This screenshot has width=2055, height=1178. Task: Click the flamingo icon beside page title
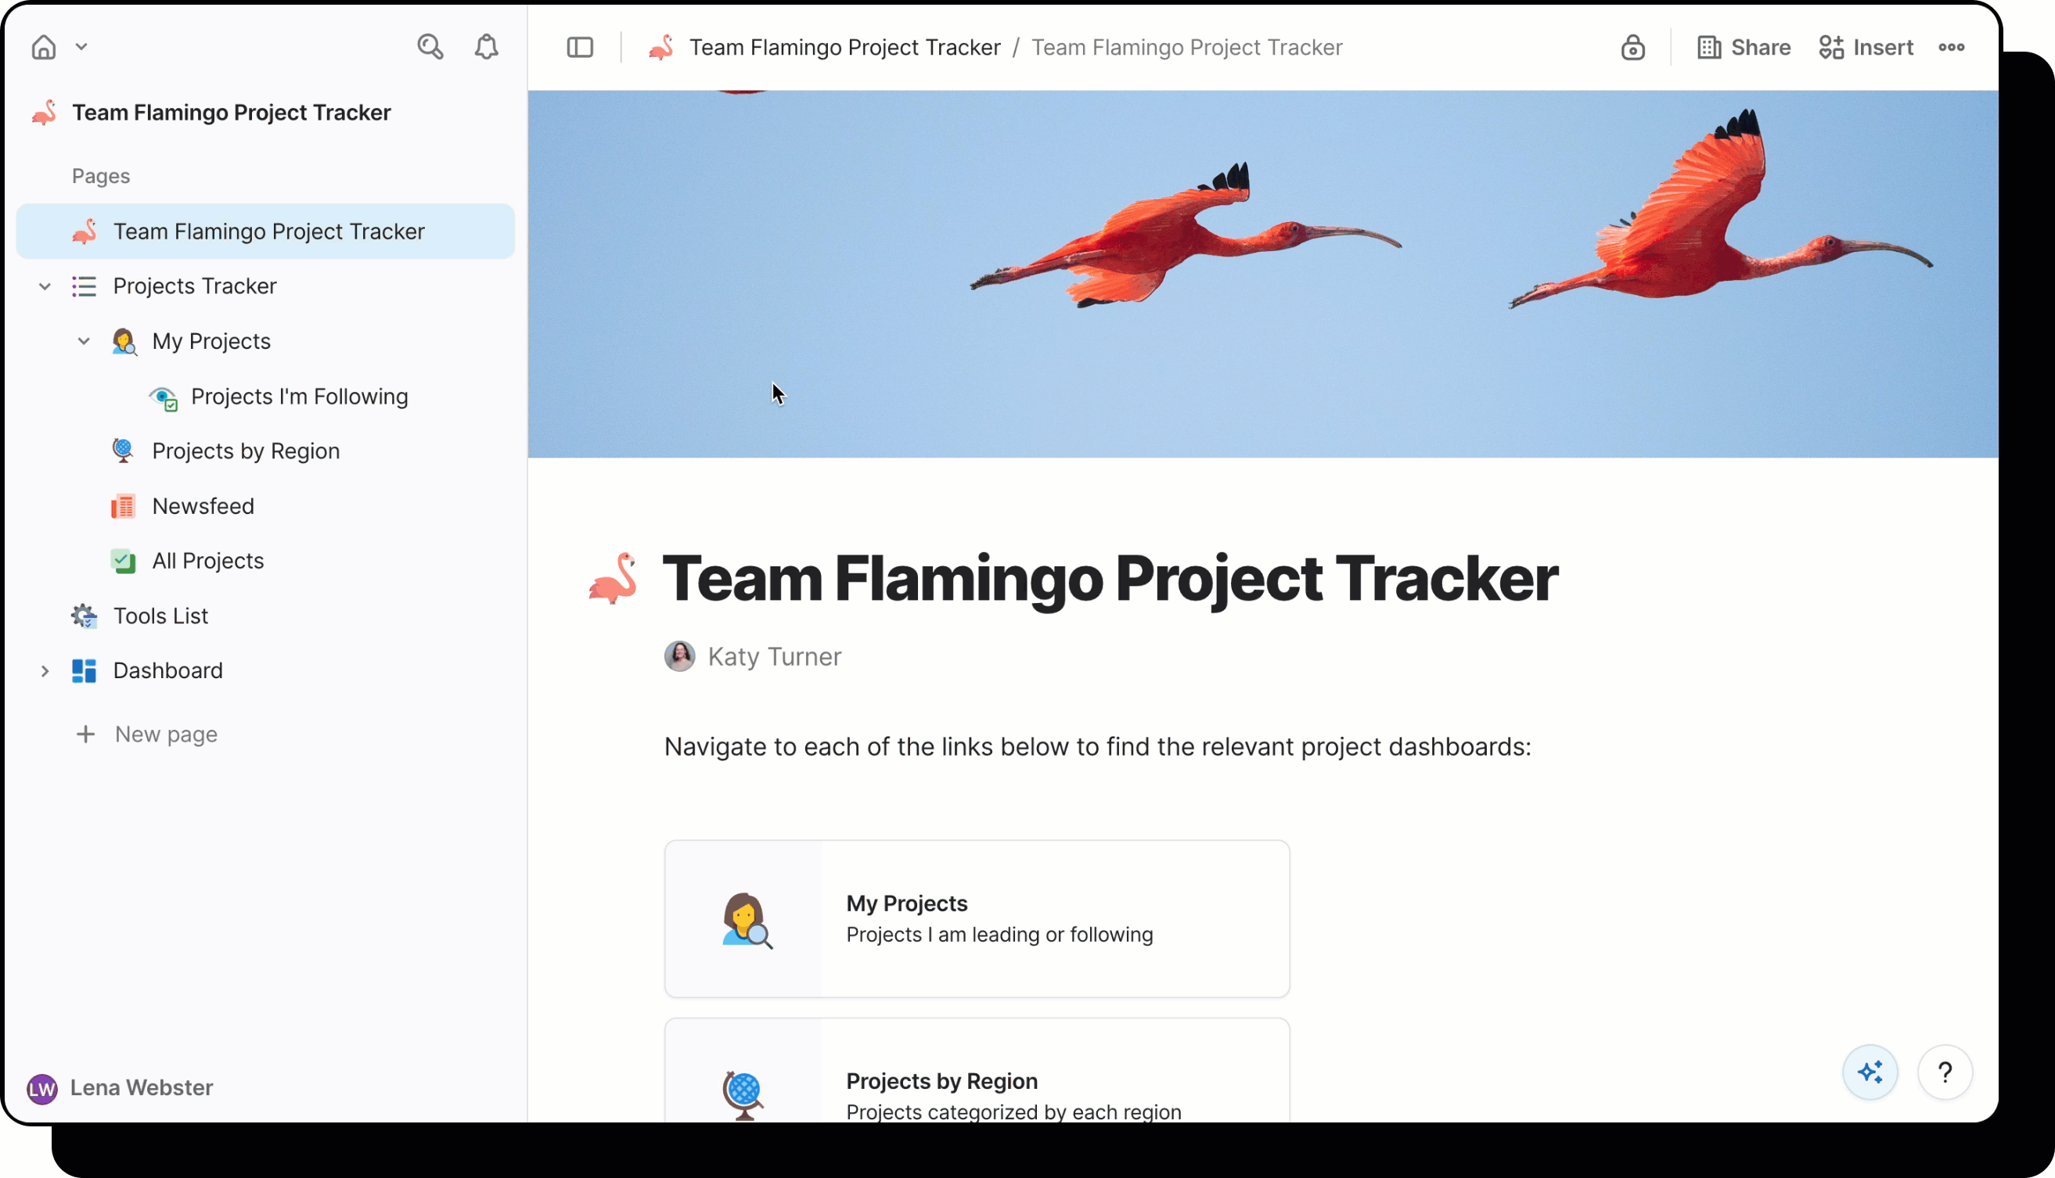coord(613,579)
